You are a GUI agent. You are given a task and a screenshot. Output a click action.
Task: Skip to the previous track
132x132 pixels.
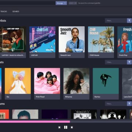59,127
